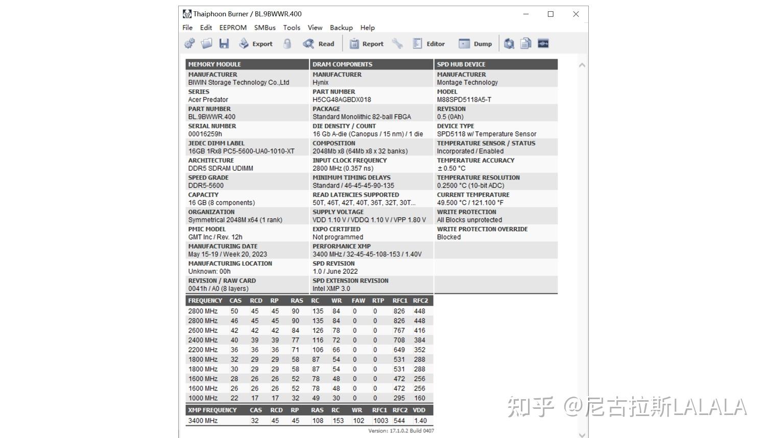Click device type SPD5118 w/ Temperature Sensor
This screenshot has height=438, width=766.
click(x=487, y=134)
